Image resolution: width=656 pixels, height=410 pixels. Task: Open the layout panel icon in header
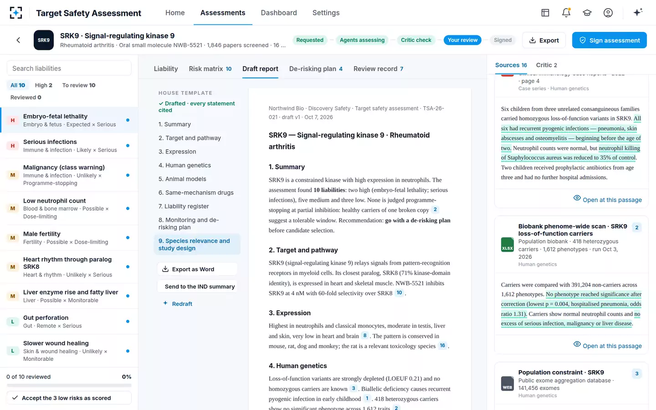545,13
